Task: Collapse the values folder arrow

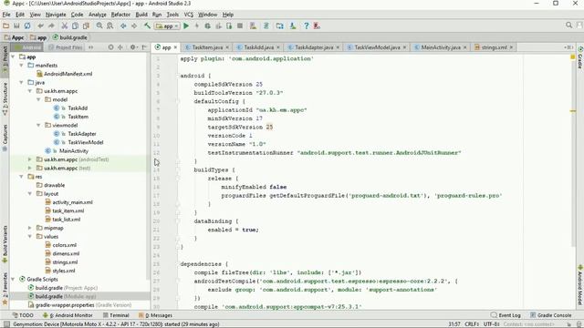Action: [x=30, y=236]
